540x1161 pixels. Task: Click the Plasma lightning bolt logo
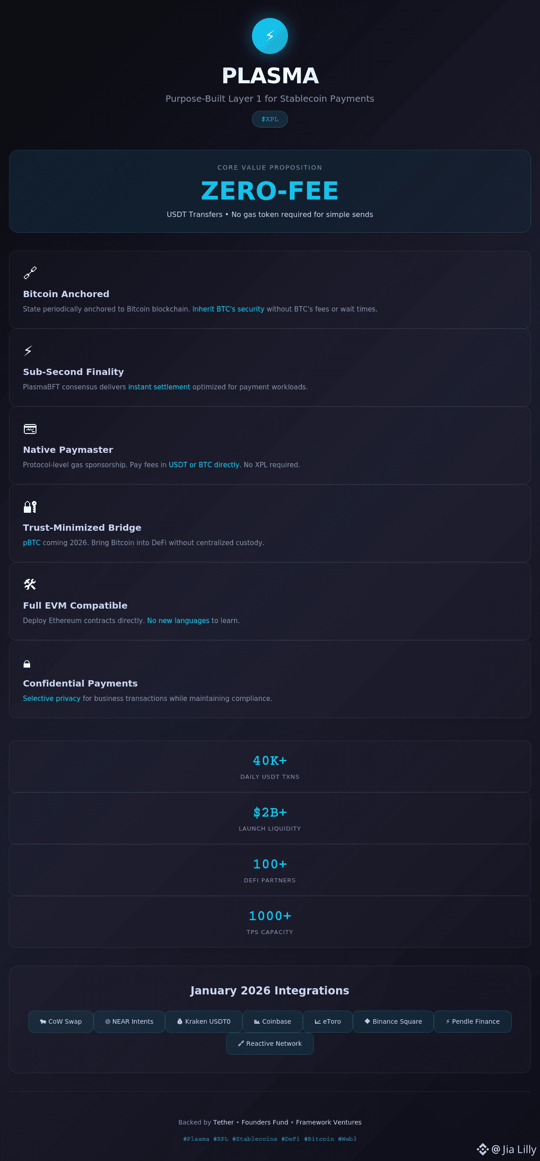[270, 36]
